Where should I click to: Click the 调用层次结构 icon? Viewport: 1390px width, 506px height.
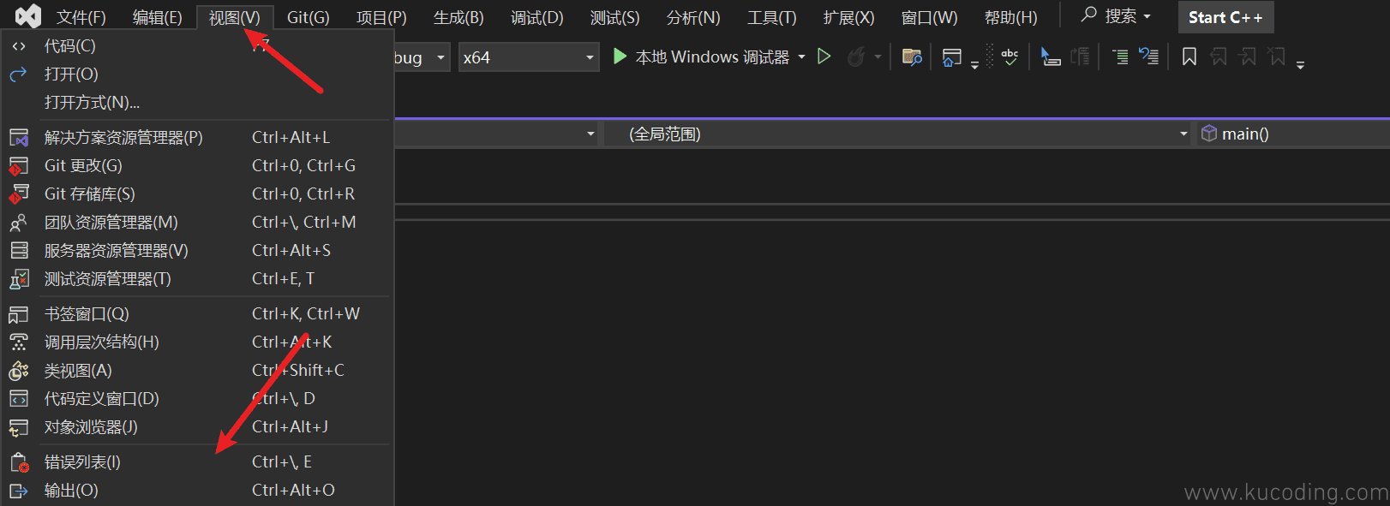coord(19,342)
